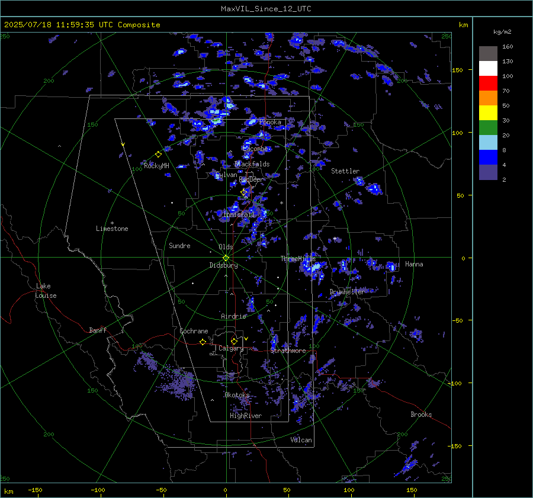Click the "70" legend value
The height and width of the screenshot is (498, 533).
506,91
